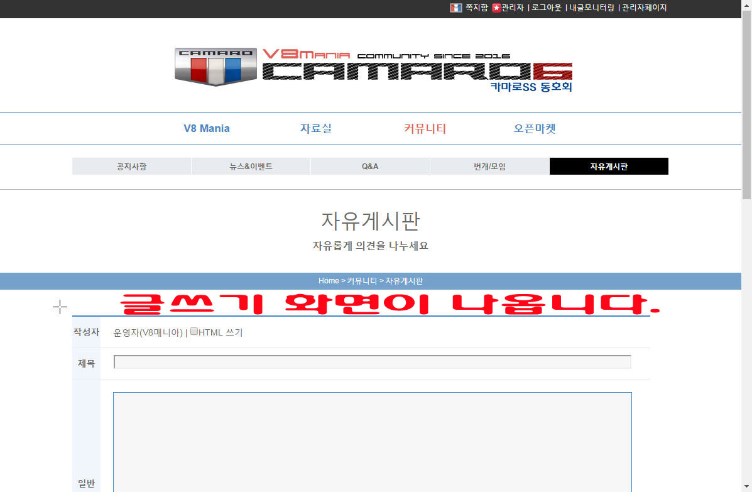The height and width of the screenshot is (492, 752).
Task: Select the 자유게시판 tab
Action: [609, 167]
